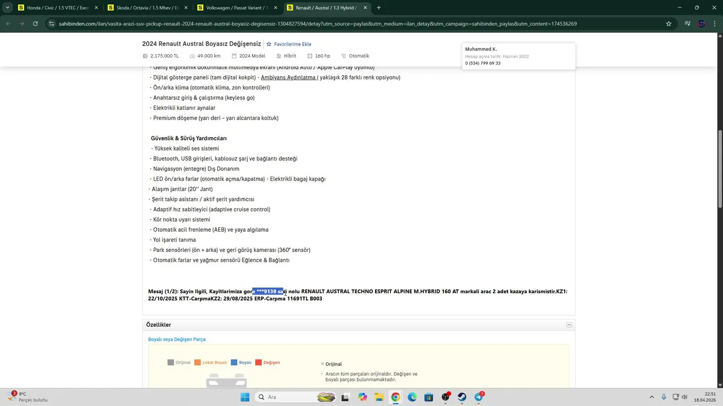723x406 pixels.
Task: Click the gray Orijinal legend swatch
Action: pos(171,363)
